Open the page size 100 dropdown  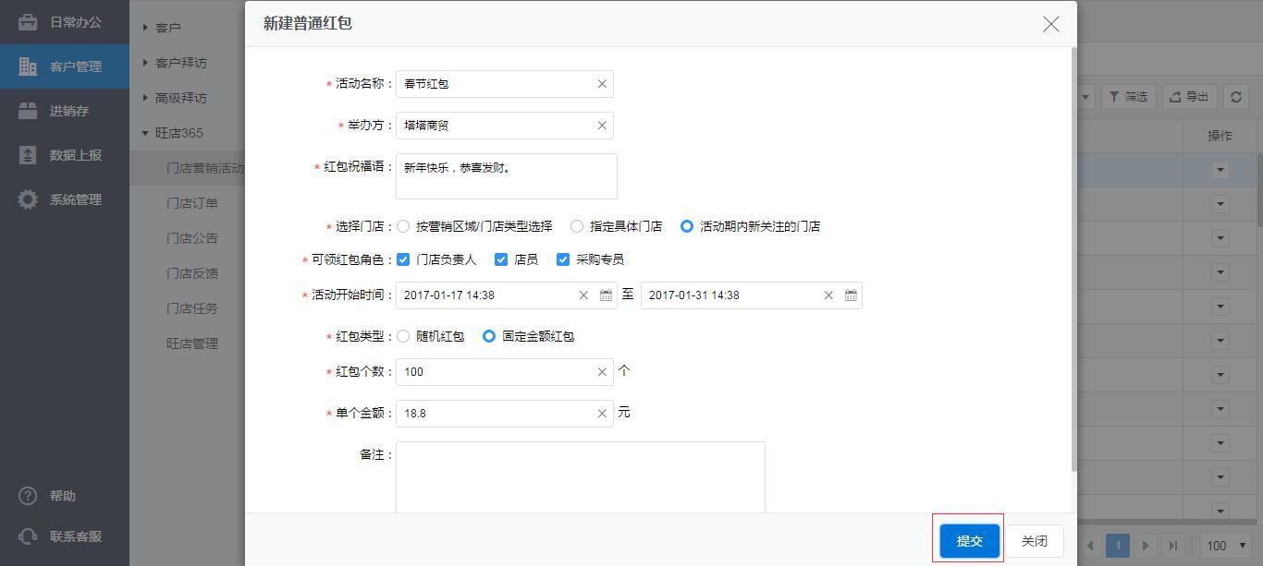[1227, 546]
